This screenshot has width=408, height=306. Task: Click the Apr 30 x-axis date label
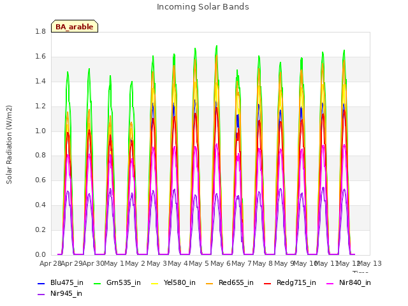coord(93,263)
